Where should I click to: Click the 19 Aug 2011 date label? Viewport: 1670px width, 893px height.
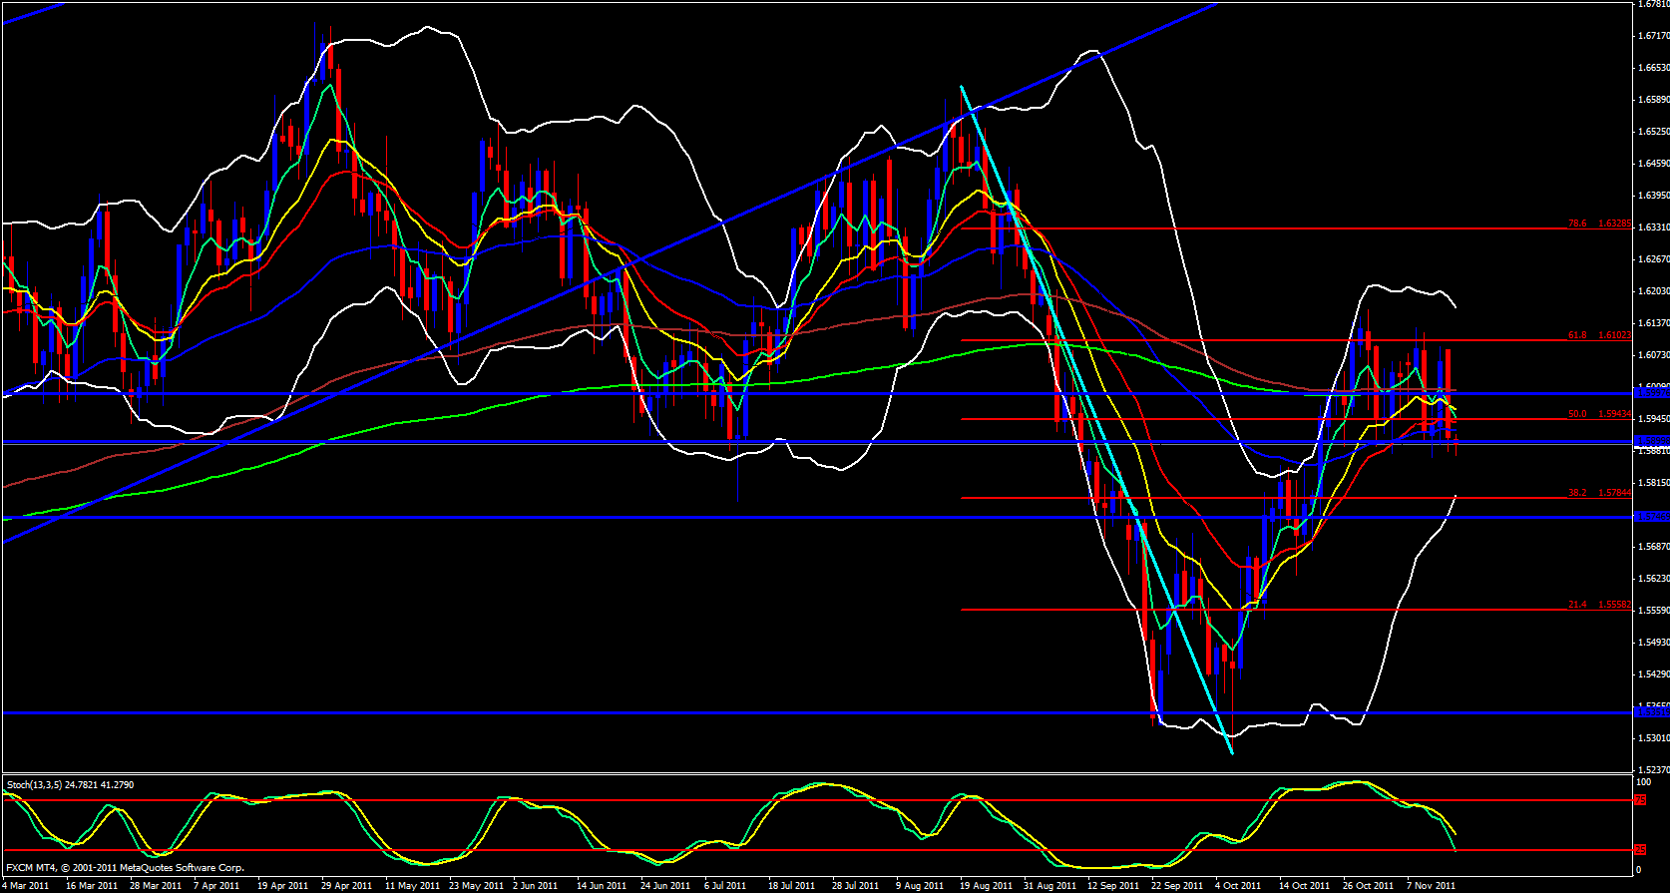tap(984, 885)
